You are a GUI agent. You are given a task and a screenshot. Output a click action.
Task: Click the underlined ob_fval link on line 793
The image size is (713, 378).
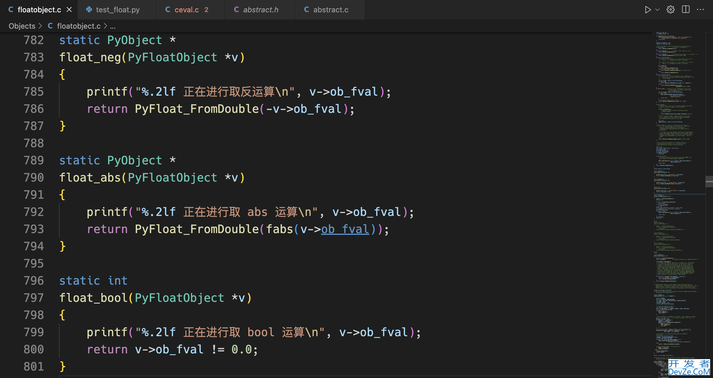pyautogui.click(x=345, y=229)
